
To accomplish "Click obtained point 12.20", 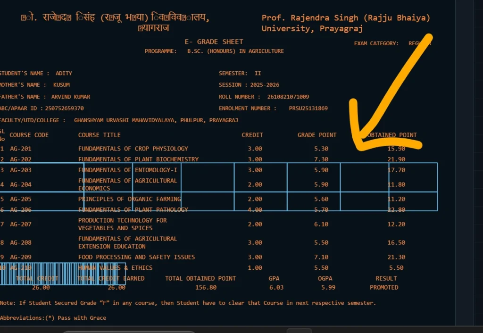I will [x=396, y=224].
